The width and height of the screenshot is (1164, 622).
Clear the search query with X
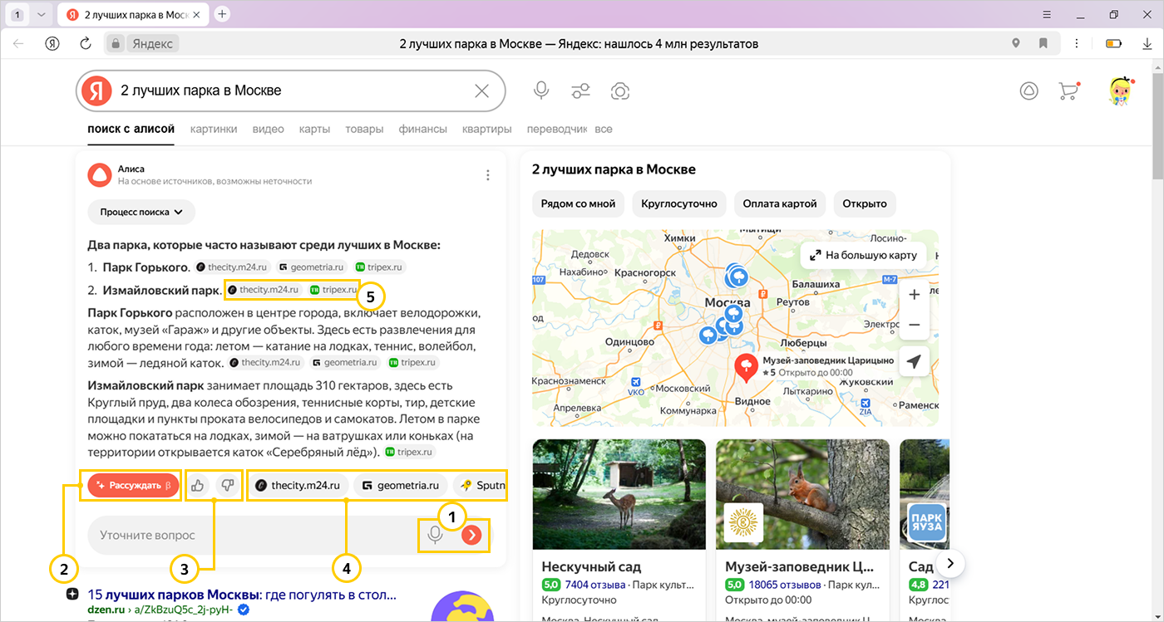[481, 91]
